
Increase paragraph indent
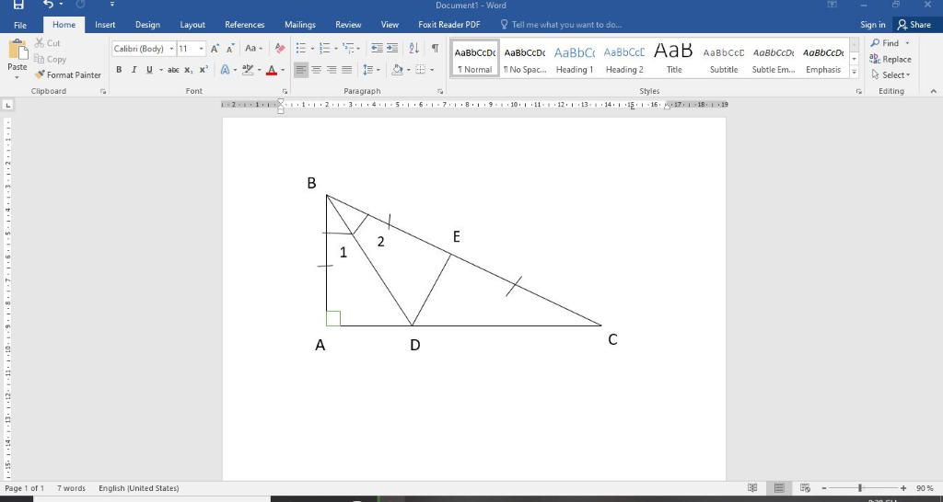pyautogui.click(x=392, y=49)
